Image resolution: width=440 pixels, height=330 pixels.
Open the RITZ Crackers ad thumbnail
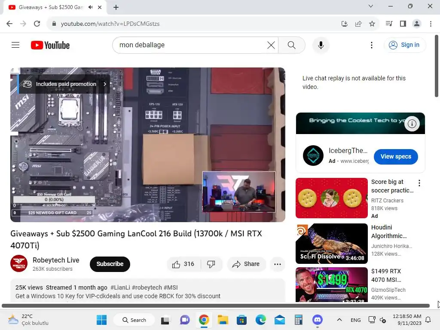pyautogui.click(x=331, y=198)
